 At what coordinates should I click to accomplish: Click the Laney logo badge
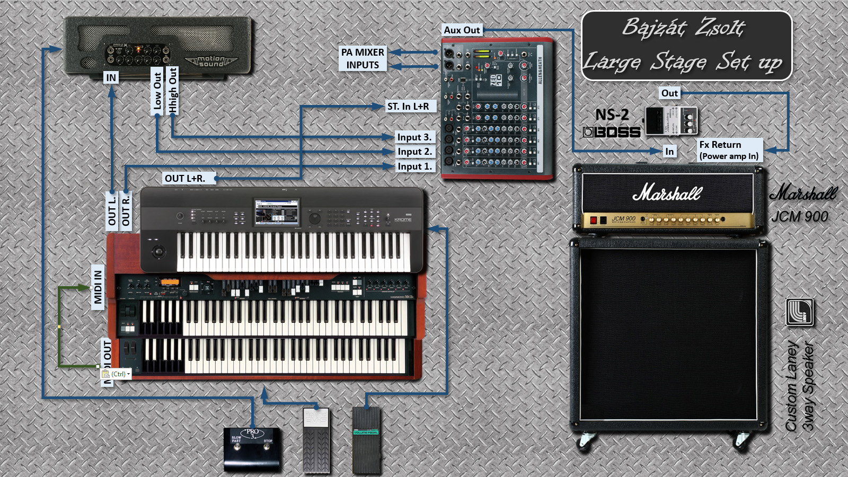coord(800,312)
